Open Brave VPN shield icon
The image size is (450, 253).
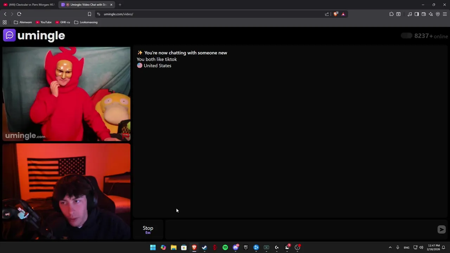(x=438, y=14)
